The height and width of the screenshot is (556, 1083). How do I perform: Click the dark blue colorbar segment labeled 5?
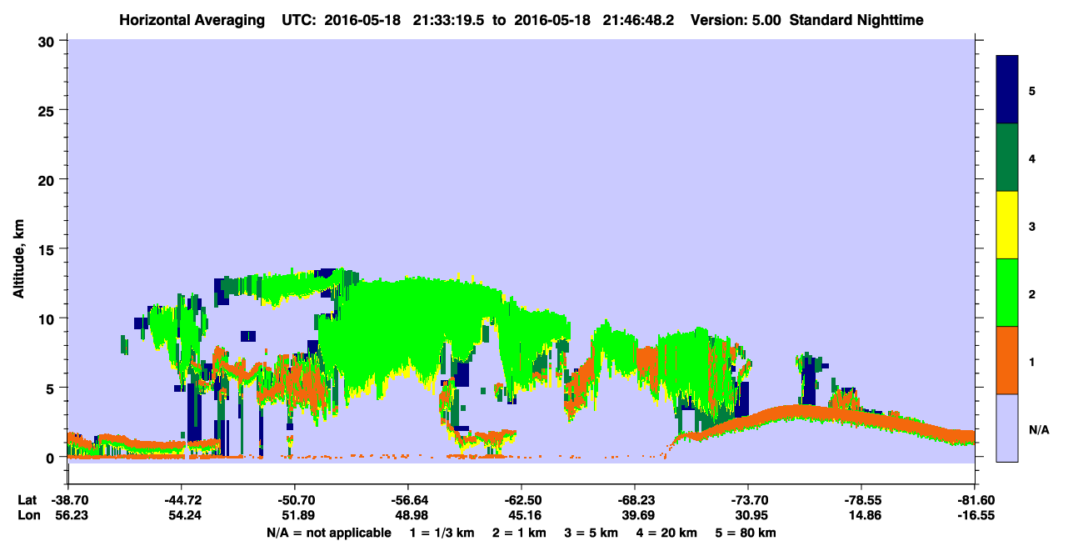tap(1007, 90)
